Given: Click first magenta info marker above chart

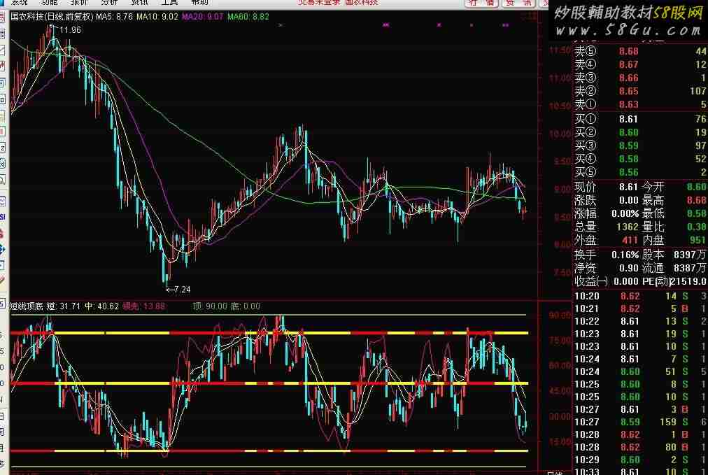Looking at the screenshot, I should [280, 25].
